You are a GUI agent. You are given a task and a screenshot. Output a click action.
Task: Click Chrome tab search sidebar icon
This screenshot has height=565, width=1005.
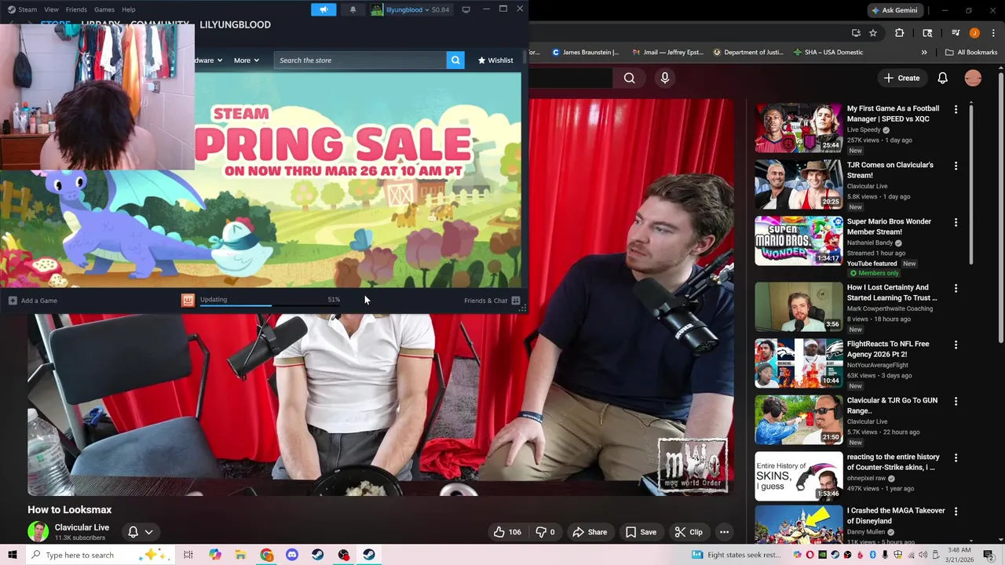927,33
